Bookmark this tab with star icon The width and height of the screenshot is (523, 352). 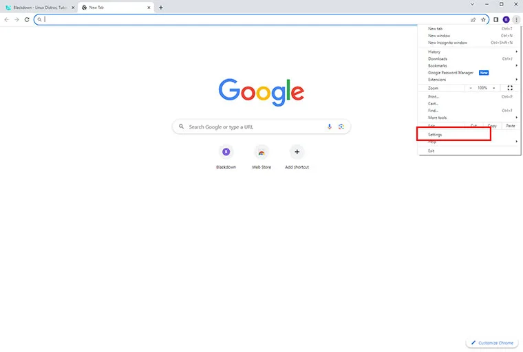coord(483,19)
